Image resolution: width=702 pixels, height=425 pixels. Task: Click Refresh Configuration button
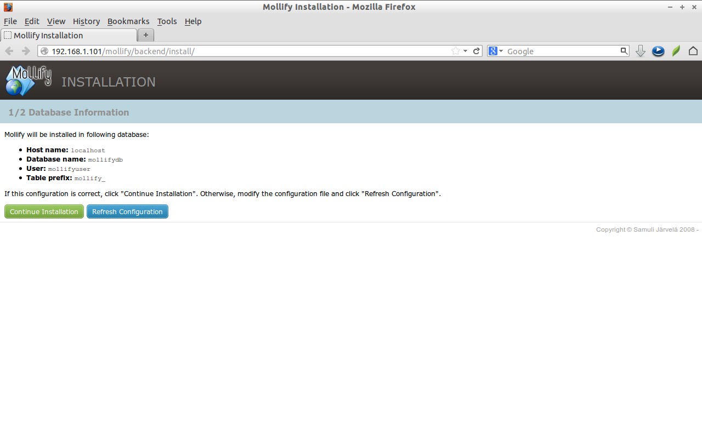tap(127, 211)
